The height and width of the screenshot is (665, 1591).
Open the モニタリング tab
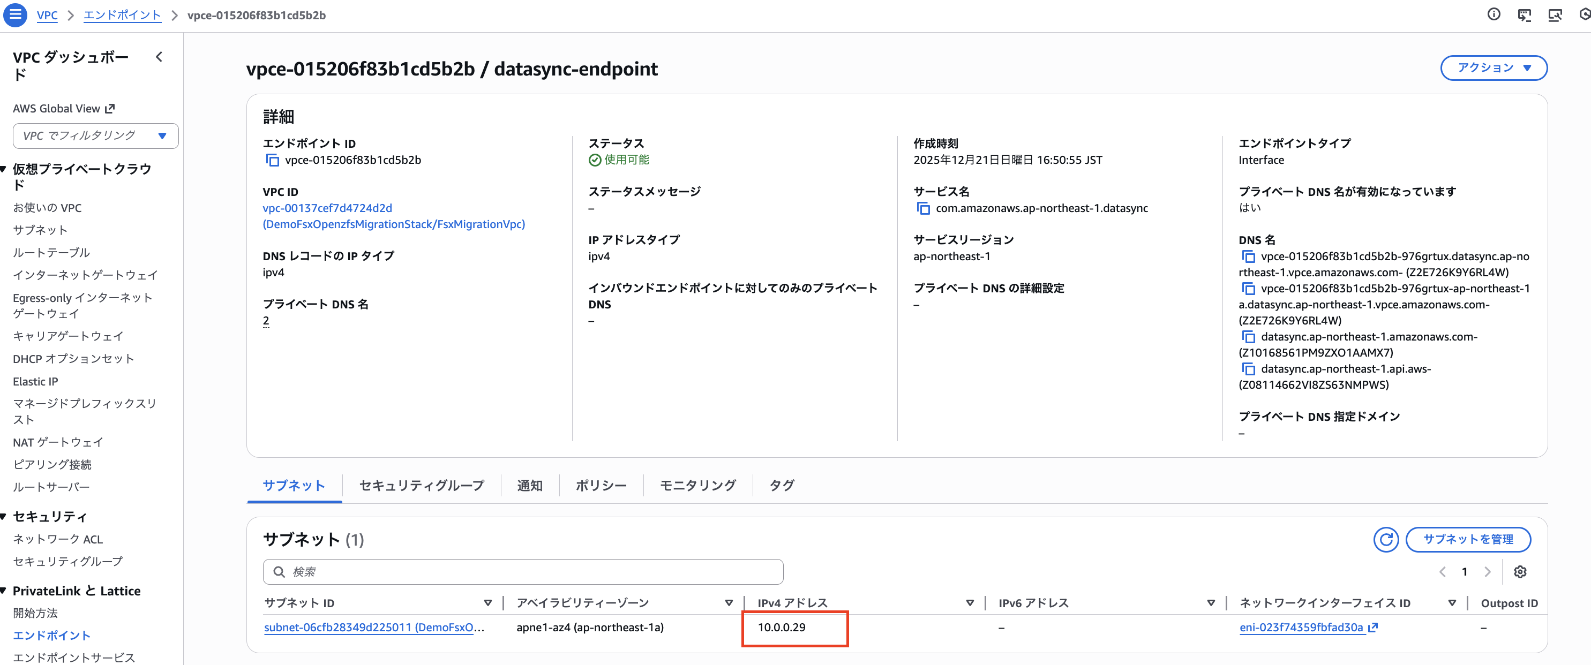697,485
